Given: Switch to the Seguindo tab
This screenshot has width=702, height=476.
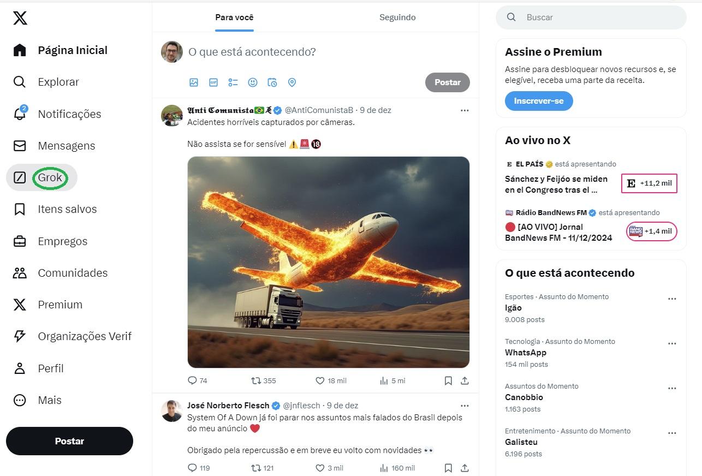Looking at the screenshot, I should (397, 17).
